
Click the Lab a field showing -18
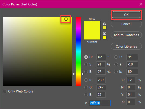(x=132, y=64)
